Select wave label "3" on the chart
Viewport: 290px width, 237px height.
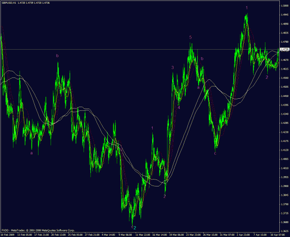[x=173, y=67]
